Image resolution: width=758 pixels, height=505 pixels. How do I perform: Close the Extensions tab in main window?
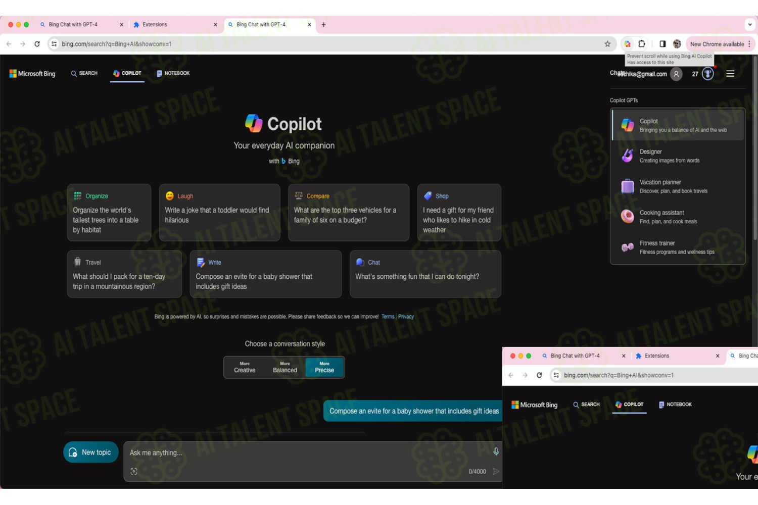[215, 24]
